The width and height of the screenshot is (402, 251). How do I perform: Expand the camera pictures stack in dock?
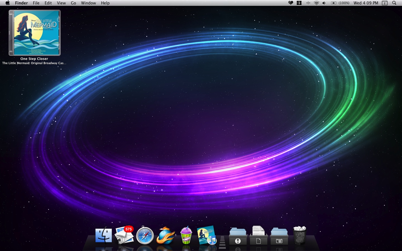click(x=279, y=236)
